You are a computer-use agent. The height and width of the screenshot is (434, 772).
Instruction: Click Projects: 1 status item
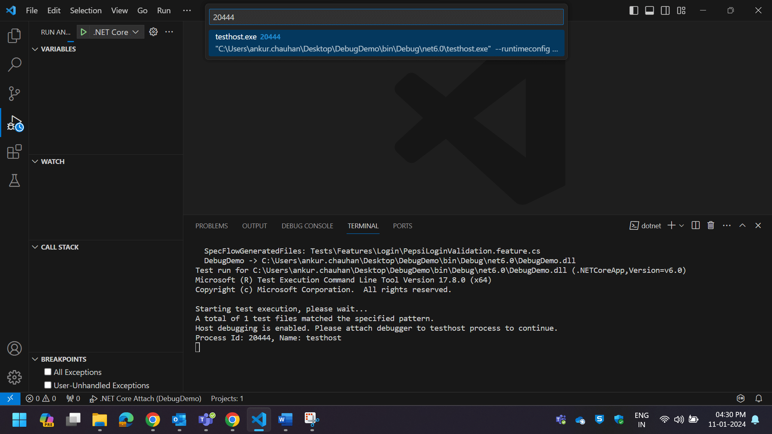pyautogui.click(x=227, y=399)
